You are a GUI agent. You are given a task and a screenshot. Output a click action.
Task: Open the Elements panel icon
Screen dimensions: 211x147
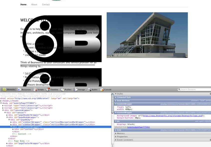pos(4,89)
